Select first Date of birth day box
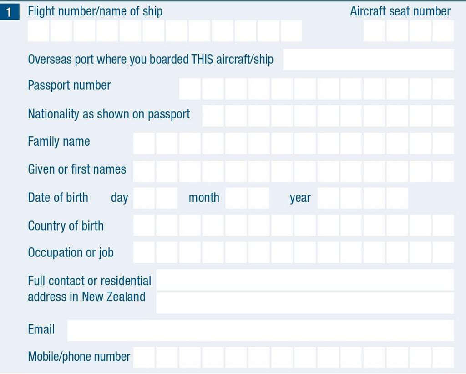The image size is (466, 374). click(144, 198)
